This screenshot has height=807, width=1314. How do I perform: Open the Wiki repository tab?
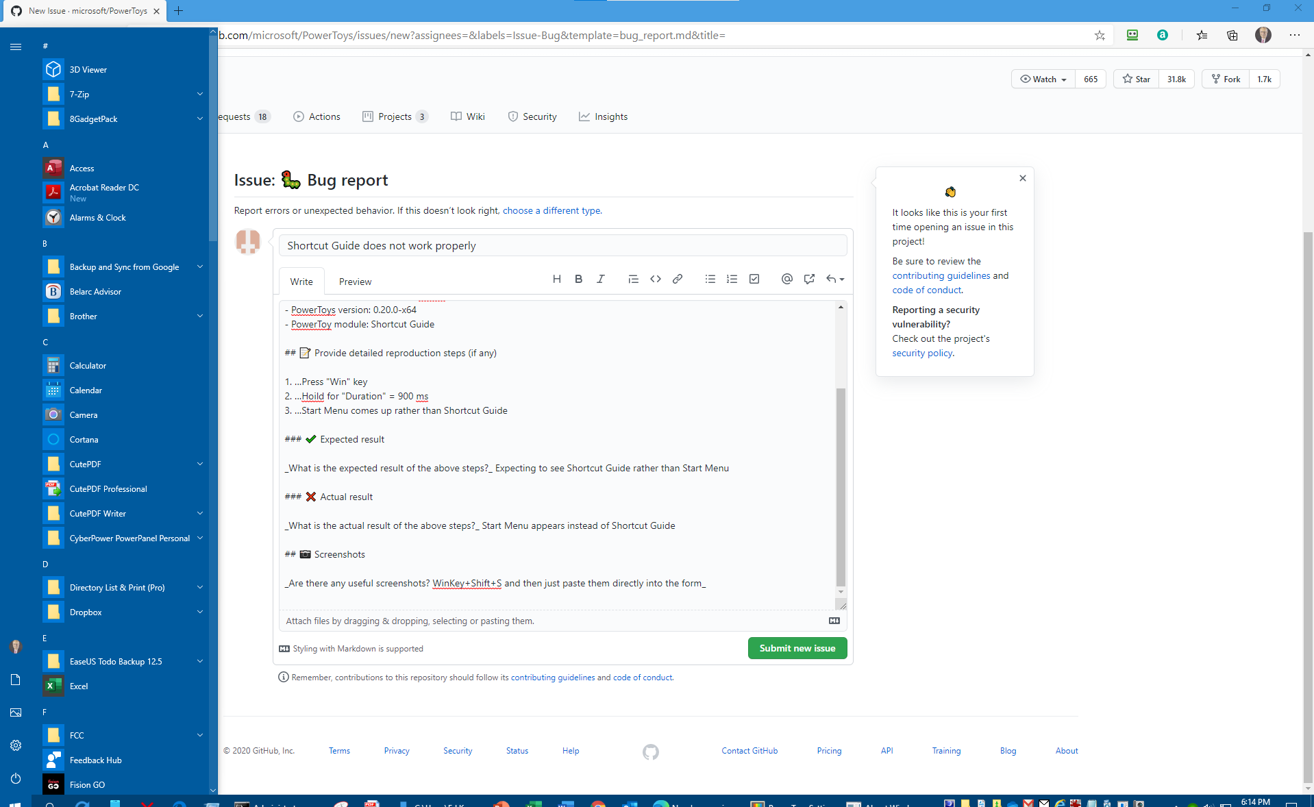coord(468,116)
